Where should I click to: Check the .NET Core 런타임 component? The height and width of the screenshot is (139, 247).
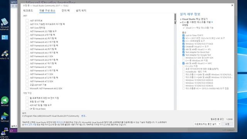27,27
